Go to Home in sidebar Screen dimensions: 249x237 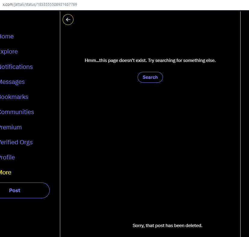(7, 36)
